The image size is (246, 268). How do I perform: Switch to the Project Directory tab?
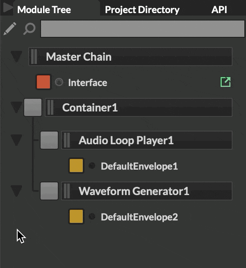(142, 9)
